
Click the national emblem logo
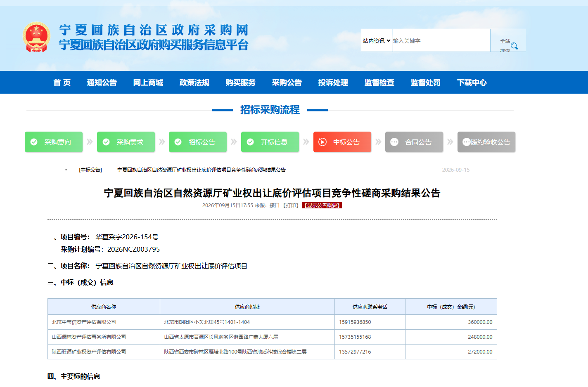37,37
